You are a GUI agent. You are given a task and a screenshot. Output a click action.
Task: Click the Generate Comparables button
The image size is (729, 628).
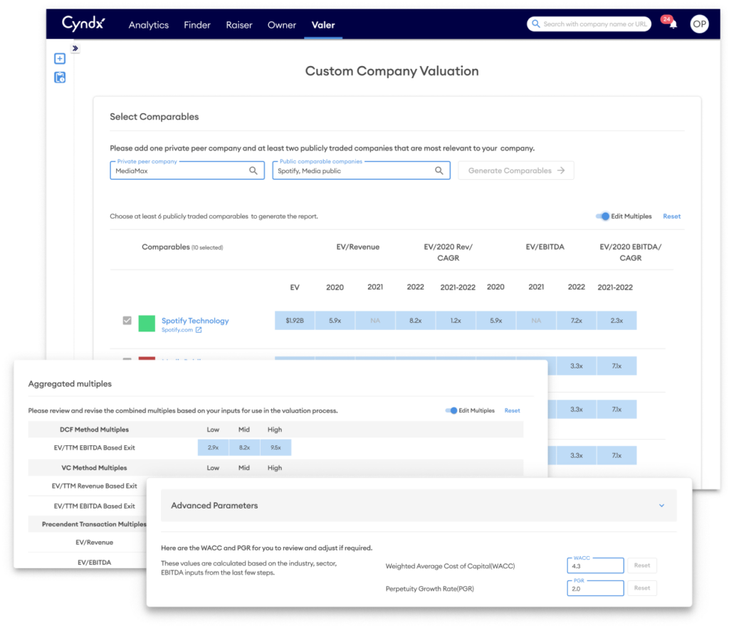click(515, 171)
